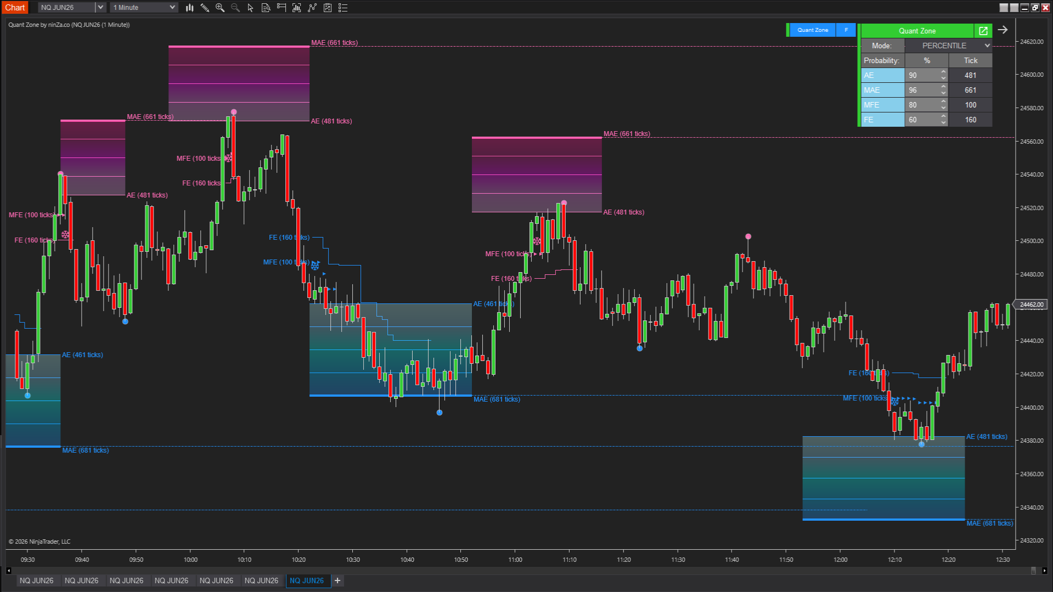Screen dimensions: 1053x592
Task: Expand the NQ JUN26 instrument dropdown
Action: [x=100, y=8]
